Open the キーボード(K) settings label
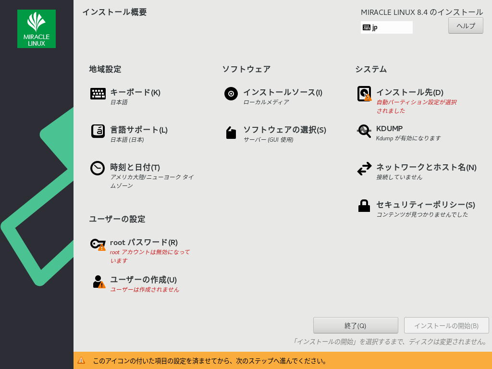This screenshot has width=492, height=369. coord(135,92)
